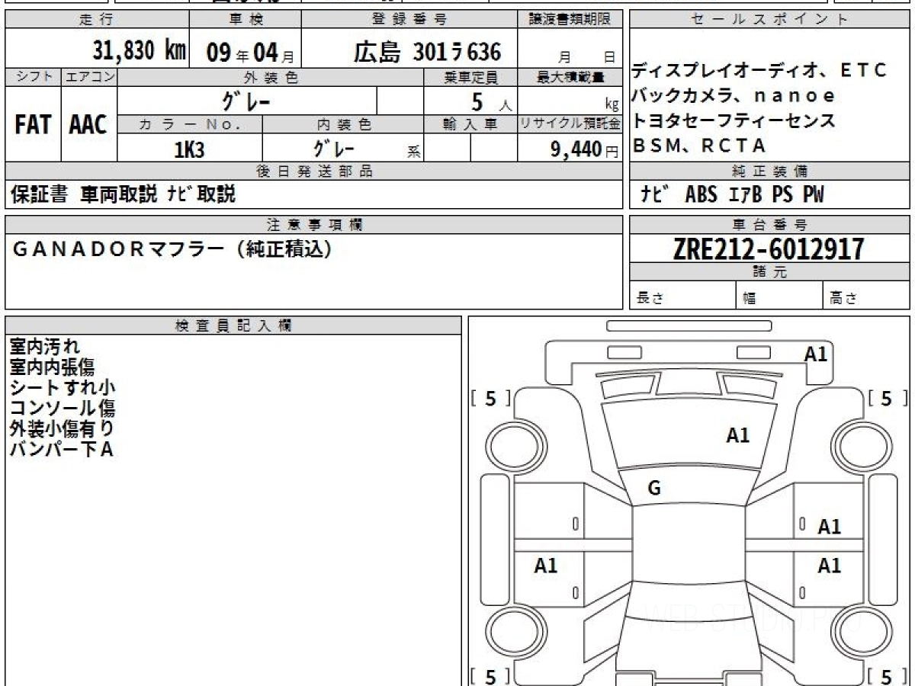The height and width of the screenshot is (686, 915).
Task: Click the inspector note '外装小傷有り'
Action: [x=63, y=429]
